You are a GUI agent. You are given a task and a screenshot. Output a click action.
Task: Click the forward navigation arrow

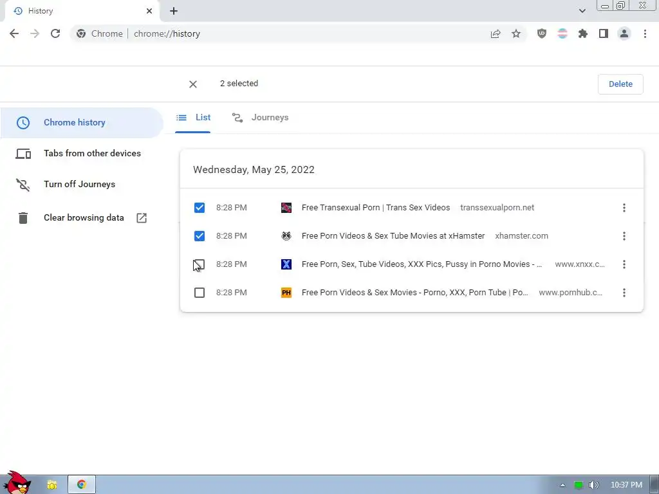click(x=35, y=33)
